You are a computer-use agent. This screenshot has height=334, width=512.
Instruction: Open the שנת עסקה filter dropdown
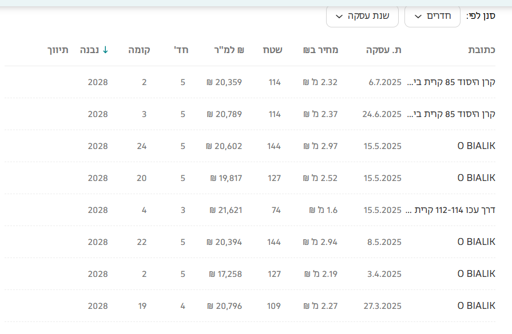362,16
